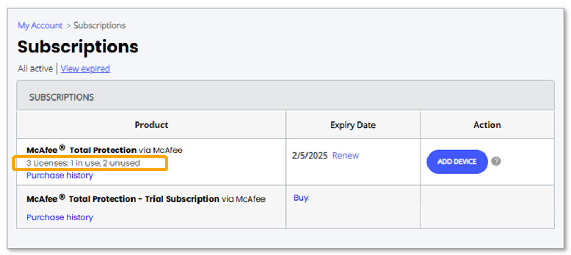Image resolution: width=571 pixels, height=255 pixels.
Task: Open Purchase history for Total Protection
Action: pyautogui.click(x=60, y=175)
